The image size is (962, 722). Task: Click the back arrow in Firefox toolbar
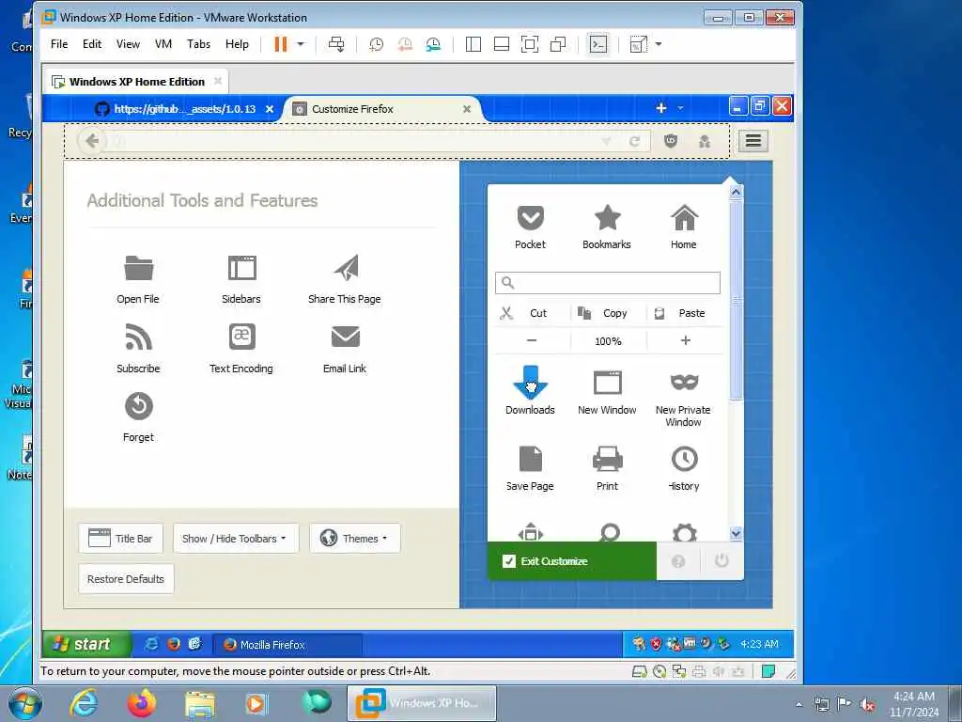tap(91, 141)
